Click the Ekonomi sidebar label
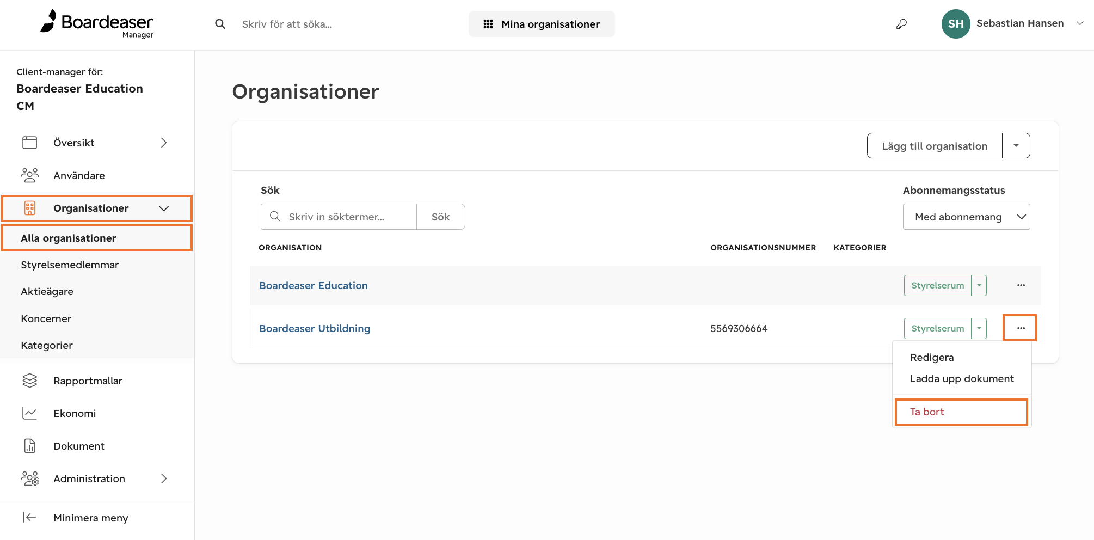This screenshot has width=1094, height=540. (x=75, y=413)
